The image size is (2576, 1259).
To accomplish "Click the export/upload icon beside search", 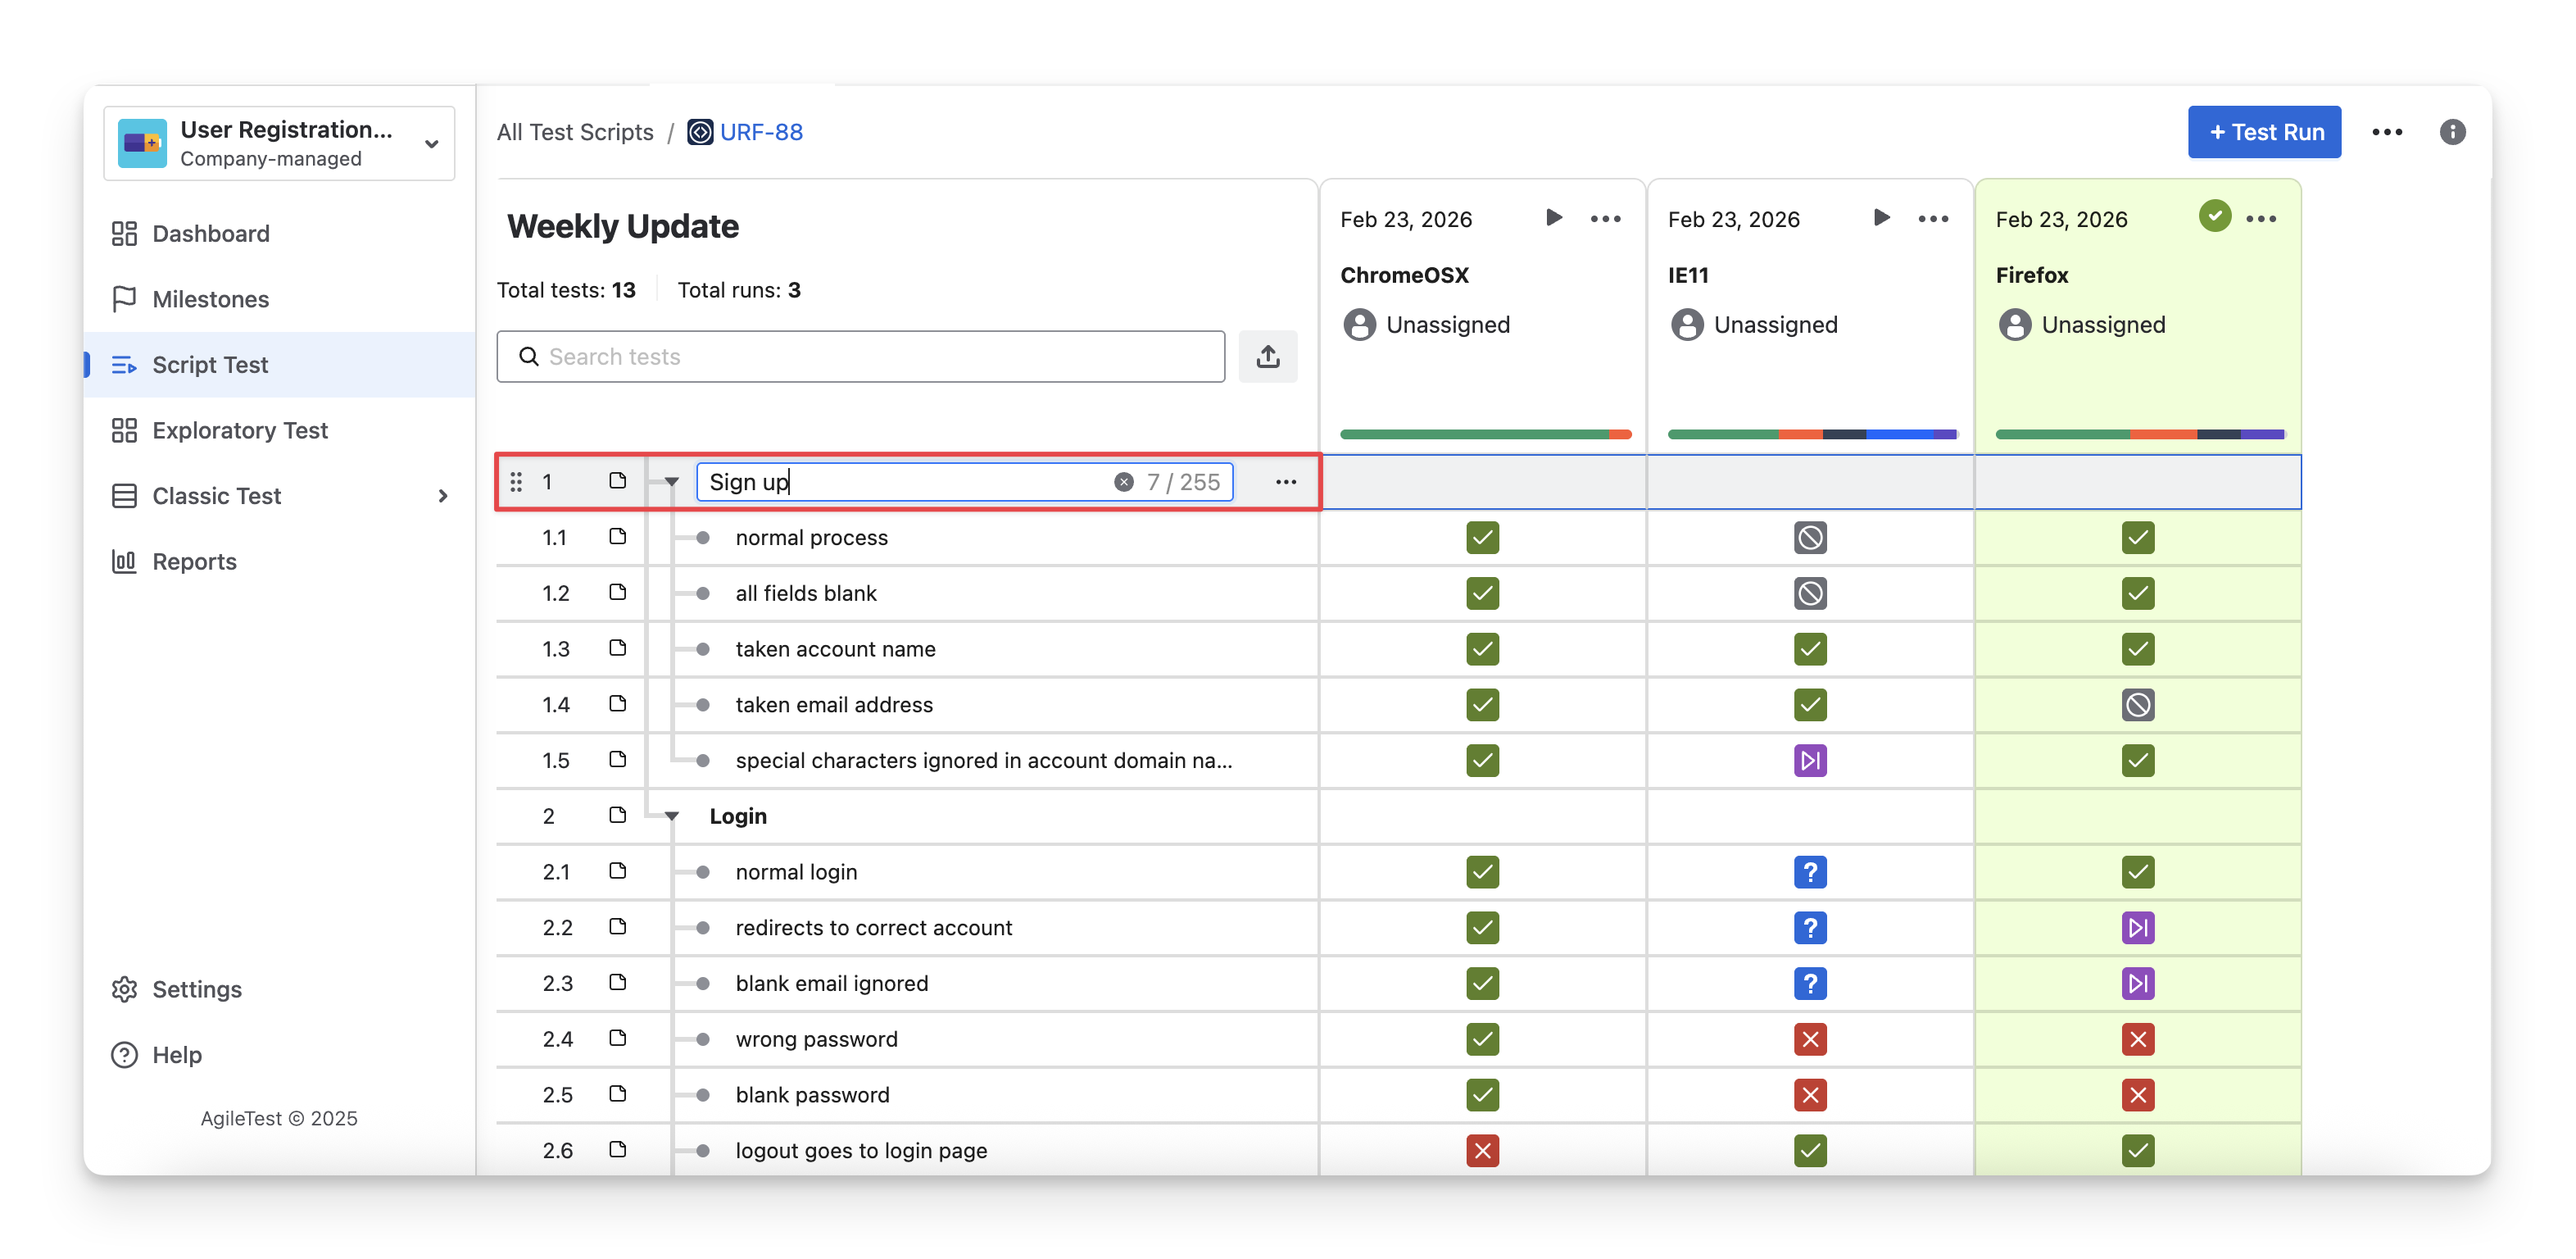I will coord(1267,357).
